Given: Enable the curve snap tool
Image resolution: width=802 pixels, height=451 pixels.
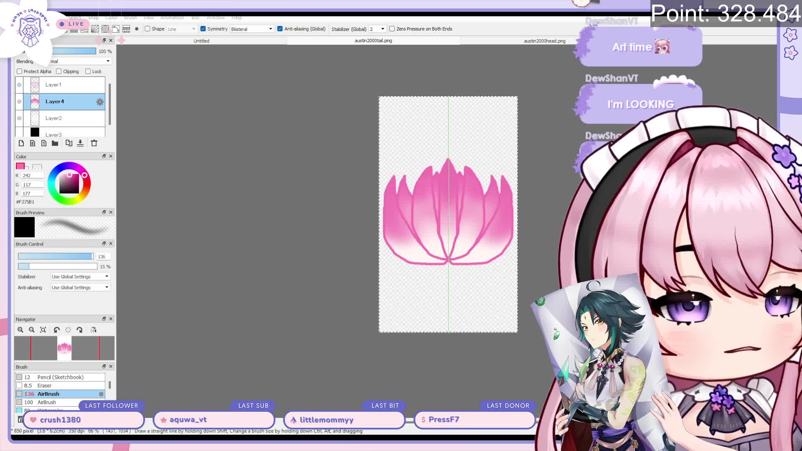Looking at the screenshot, I should click(x=116, y=29).
